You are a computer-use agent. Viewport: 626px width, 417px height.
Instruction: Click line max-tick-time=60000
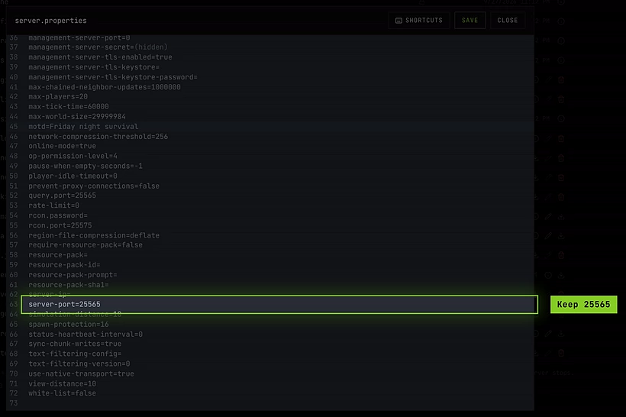coord(69,107)
